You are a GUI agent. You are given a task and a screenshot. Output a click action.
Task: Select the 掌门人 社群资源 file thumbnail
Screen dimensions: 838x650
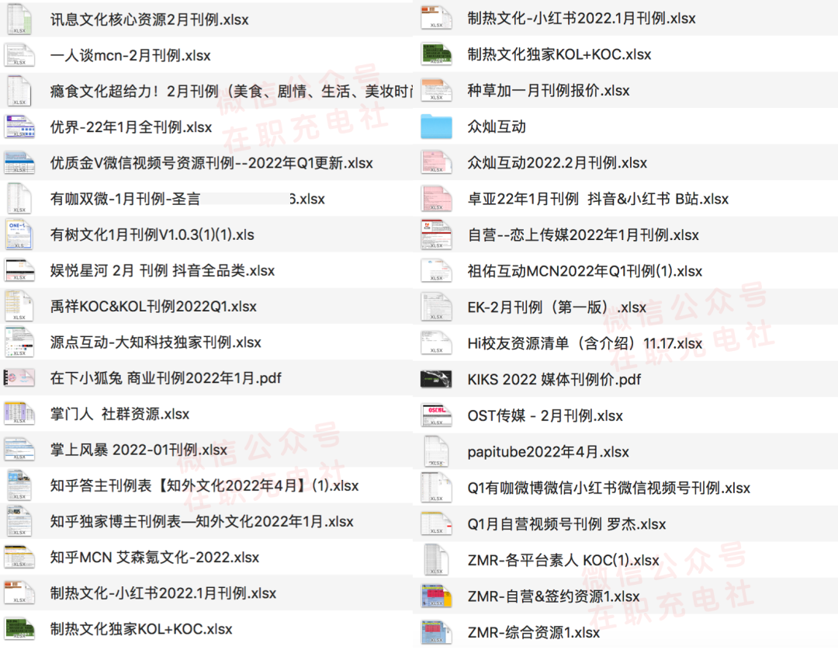[19, 414]
